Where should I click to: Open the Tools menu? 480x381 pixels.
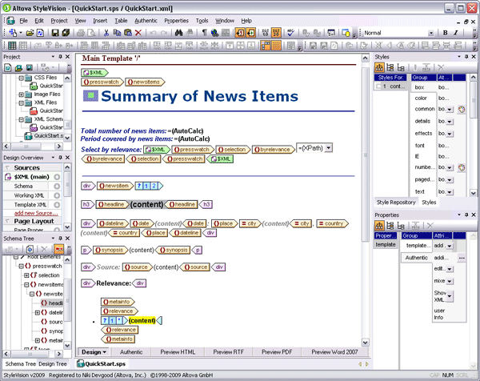point(202,21)
